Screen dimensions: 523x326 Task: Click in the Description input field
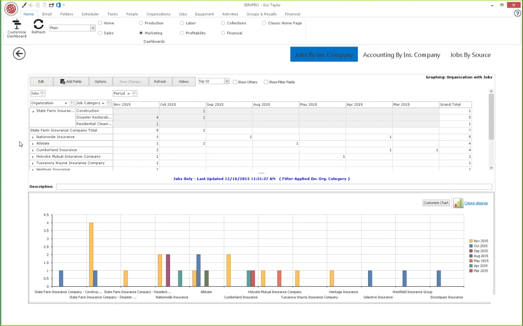(x=274, y=187)
